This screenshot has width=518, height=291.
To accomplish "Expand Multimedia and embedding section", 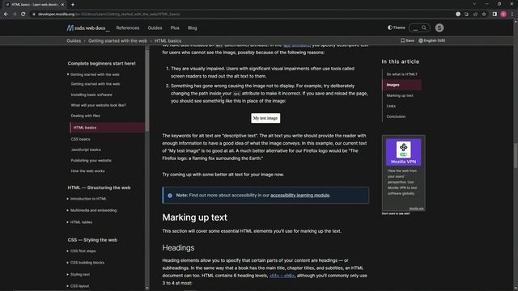I will click(91, 210).
